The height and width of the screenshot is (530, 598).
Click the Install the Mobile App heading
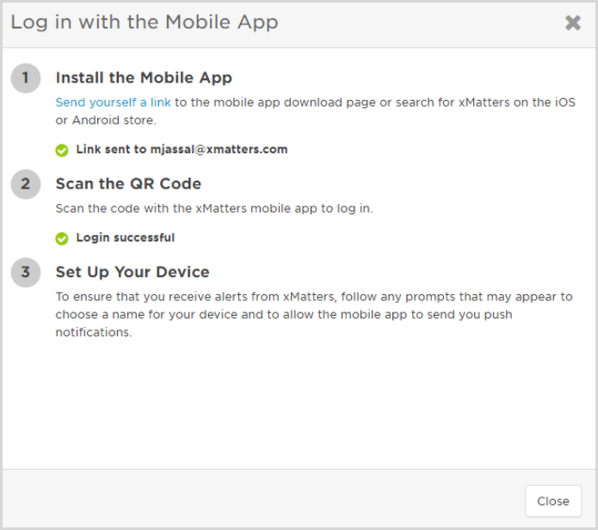(144, 77)
